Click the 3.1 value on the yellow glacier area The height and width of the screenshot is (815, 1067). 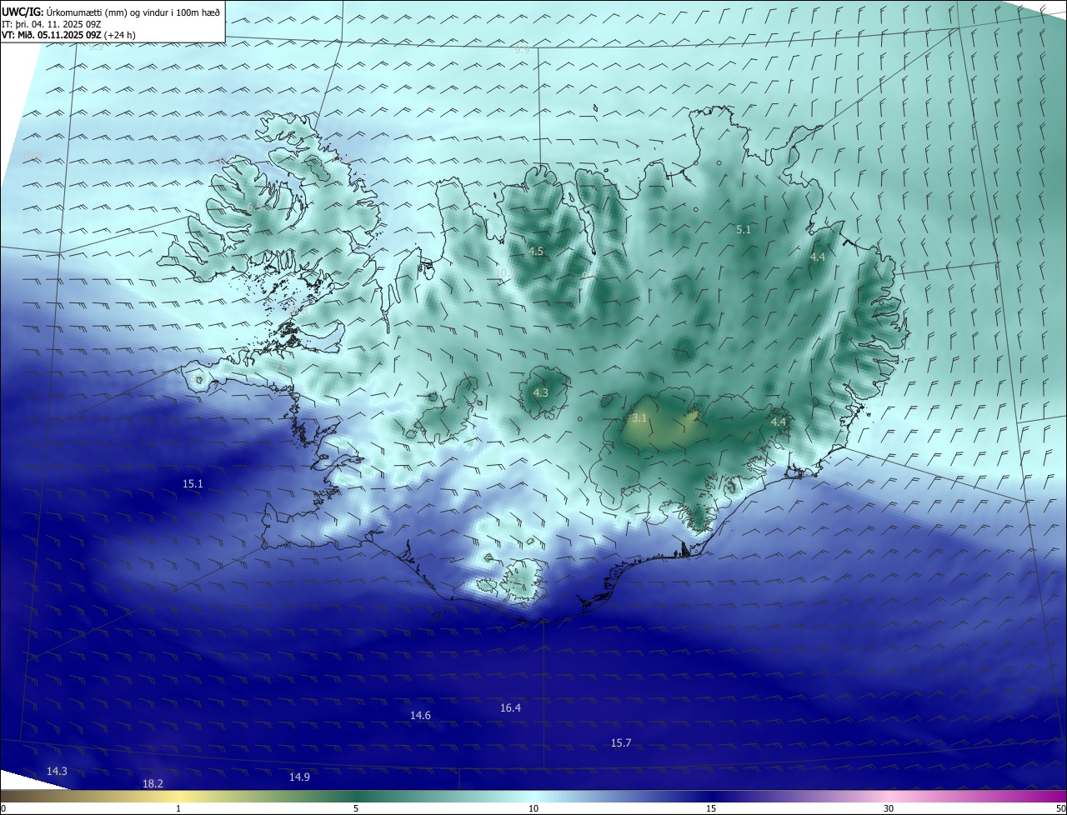(639, 417)
